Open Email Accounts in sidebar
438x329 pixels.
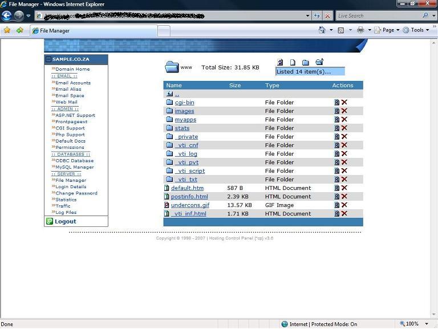tap(73, 83)
